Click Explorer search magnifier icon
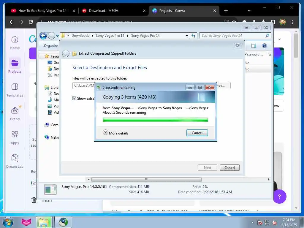Image resolution: width=304 pixels, height=228 pixels. 267,36
